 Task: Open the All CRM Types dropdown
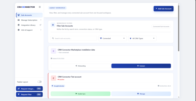point(142,38)
